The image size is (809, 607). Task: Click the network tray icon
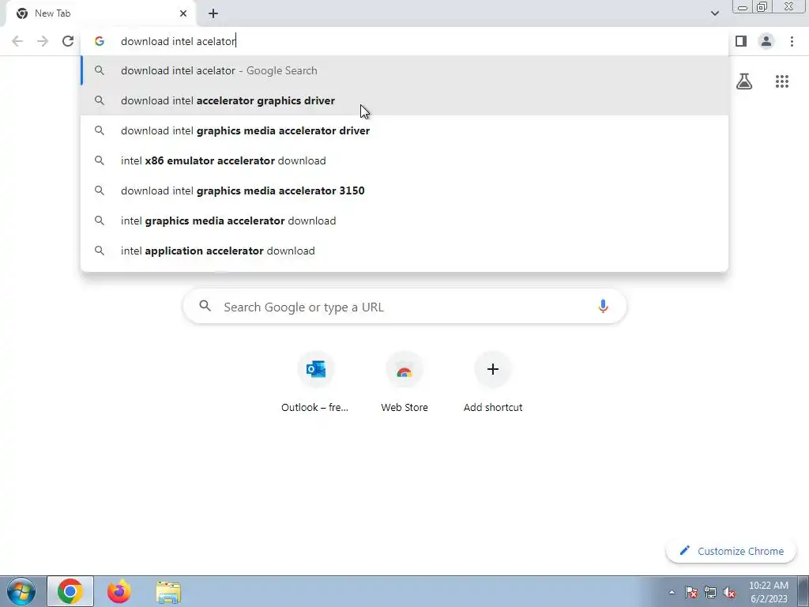pos(710,592)
